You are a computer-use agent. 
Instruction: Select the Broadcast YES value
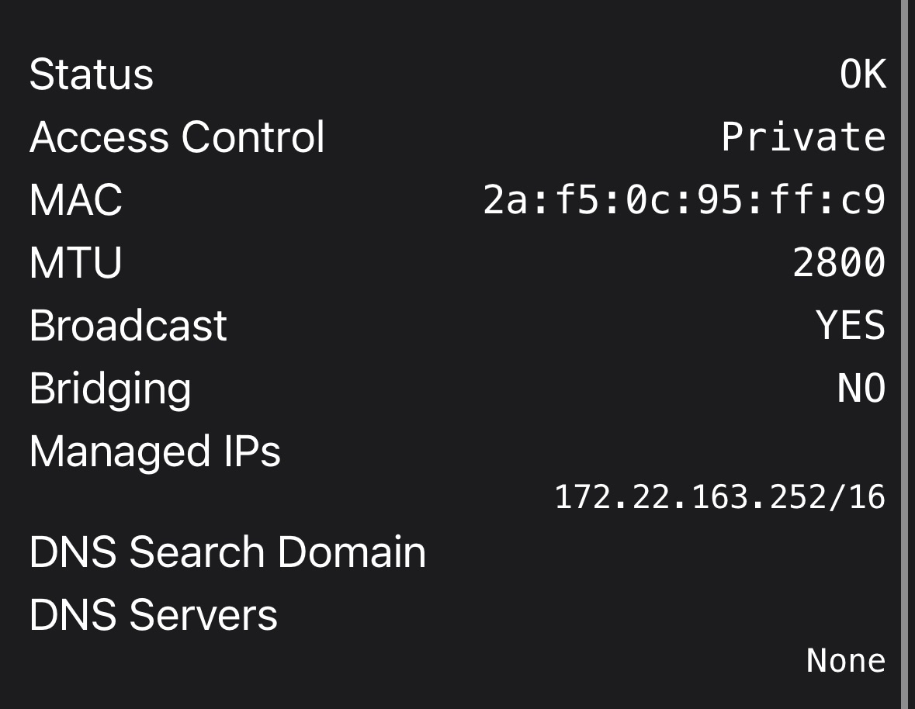[851, 325]
